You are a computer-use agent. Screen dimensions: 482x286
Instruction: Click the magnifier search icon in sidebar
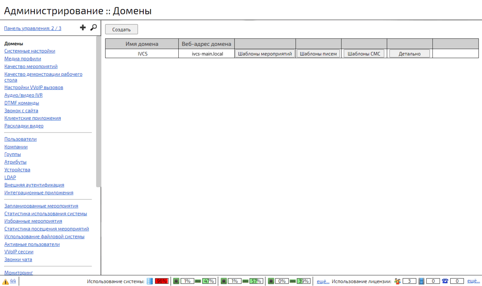click(93, 28)
